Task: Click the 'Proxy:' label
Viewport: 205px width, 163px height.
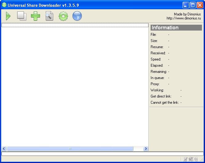Action: 155,84
